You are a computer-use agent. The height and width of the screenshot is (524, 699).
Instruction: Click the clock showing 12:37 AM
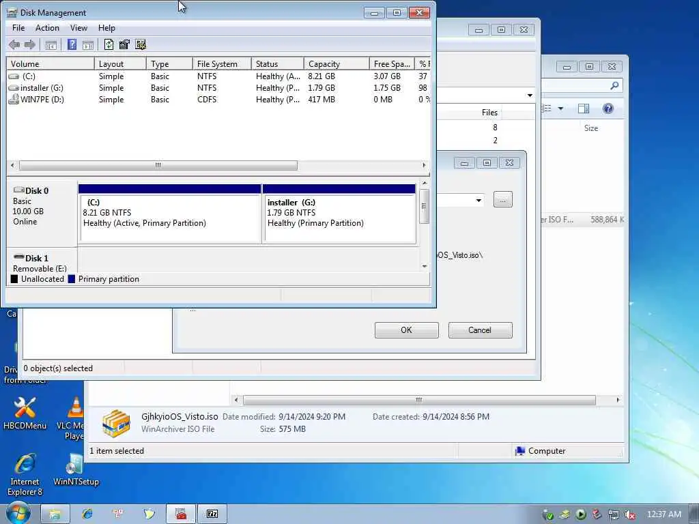(664, 514)
